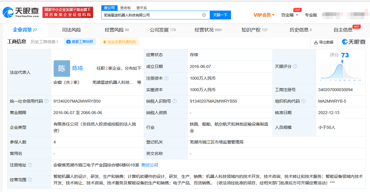Click 登记机关 value 芜湖市鸠江区市场监督管理局
370x192 pixels.
[217, 142]
